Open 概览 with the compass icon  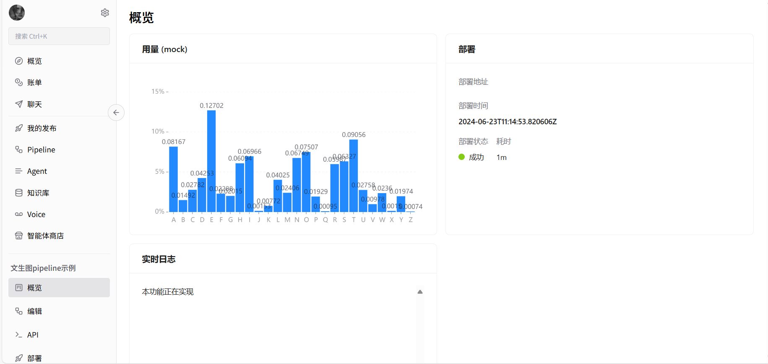pos(19,61)
